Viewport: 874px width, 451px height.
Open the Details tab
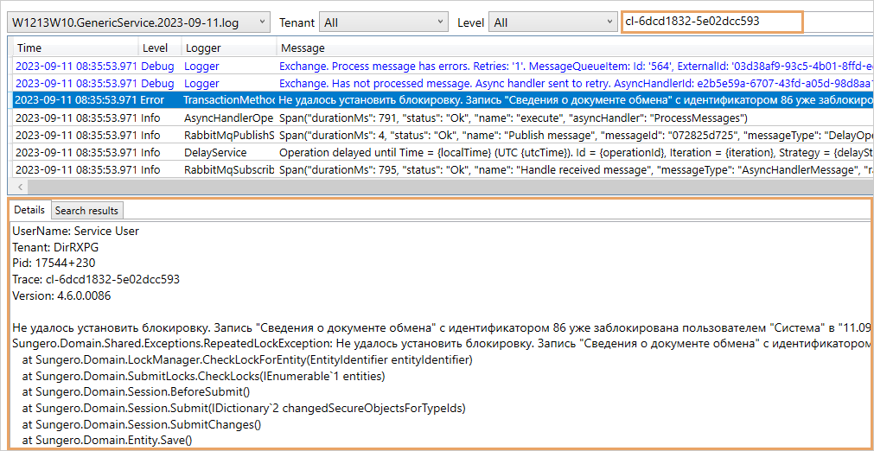point(29,210)
